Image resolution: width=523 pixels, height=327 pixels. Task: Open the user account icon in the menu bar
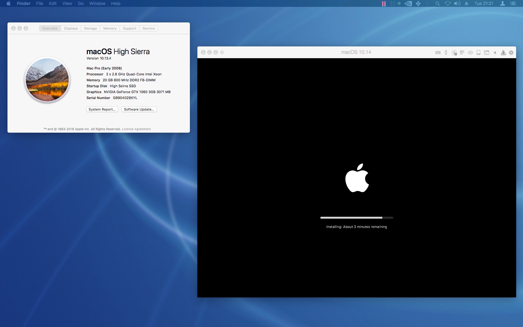pyautogui.click(x=502, y=3)
